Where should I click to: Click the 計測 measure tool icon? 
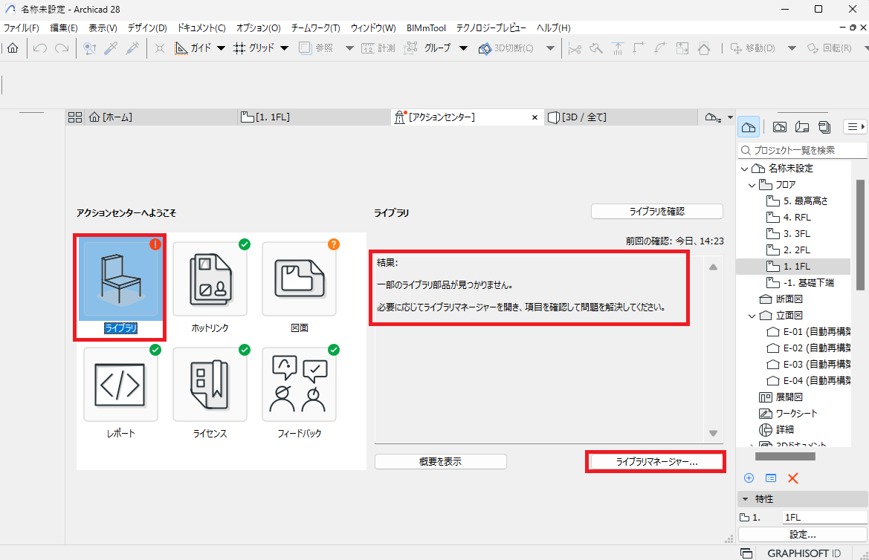point(368,48)
